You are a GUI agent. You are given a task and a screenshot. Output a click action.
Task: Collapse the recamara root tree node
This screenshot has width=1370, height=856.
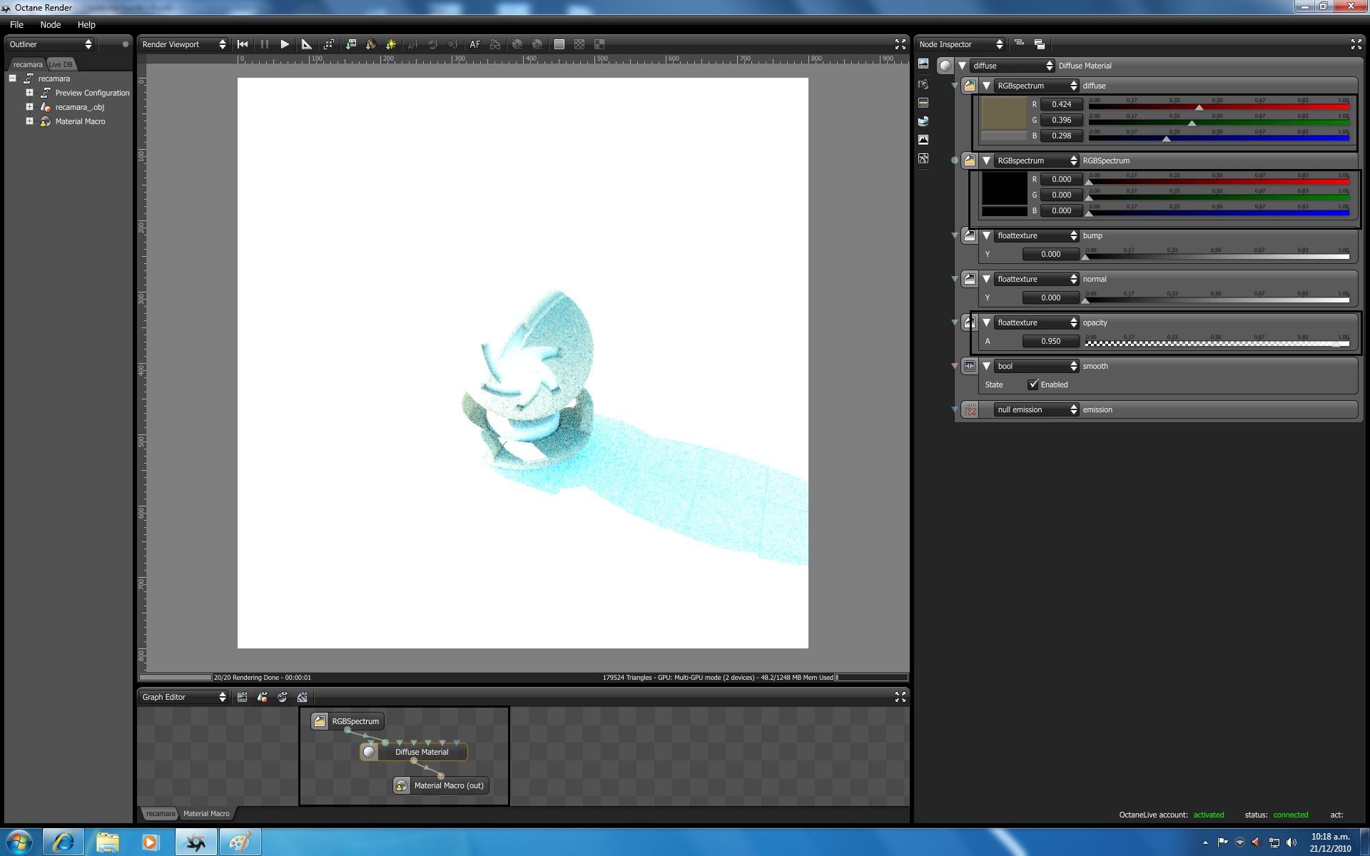13,78
